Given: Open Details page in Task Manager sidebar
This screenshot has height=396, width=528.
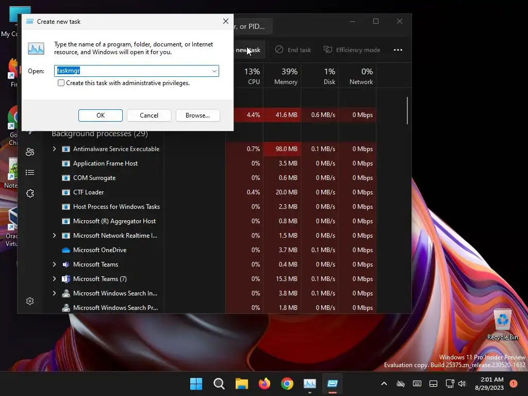Looking at the screenshot, I should (30, 173).
